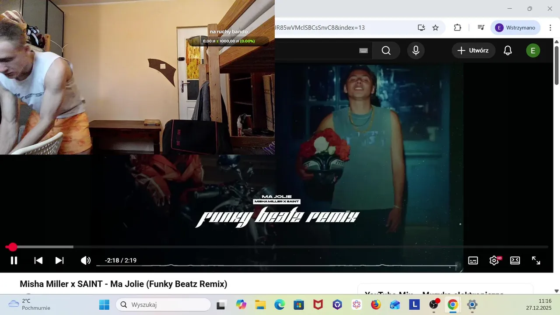Switch to Chrome on the taskbar
The image size is (560, 315).
[453, 304]
